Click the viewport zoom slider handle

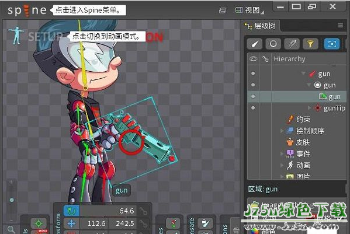point(12,200)
